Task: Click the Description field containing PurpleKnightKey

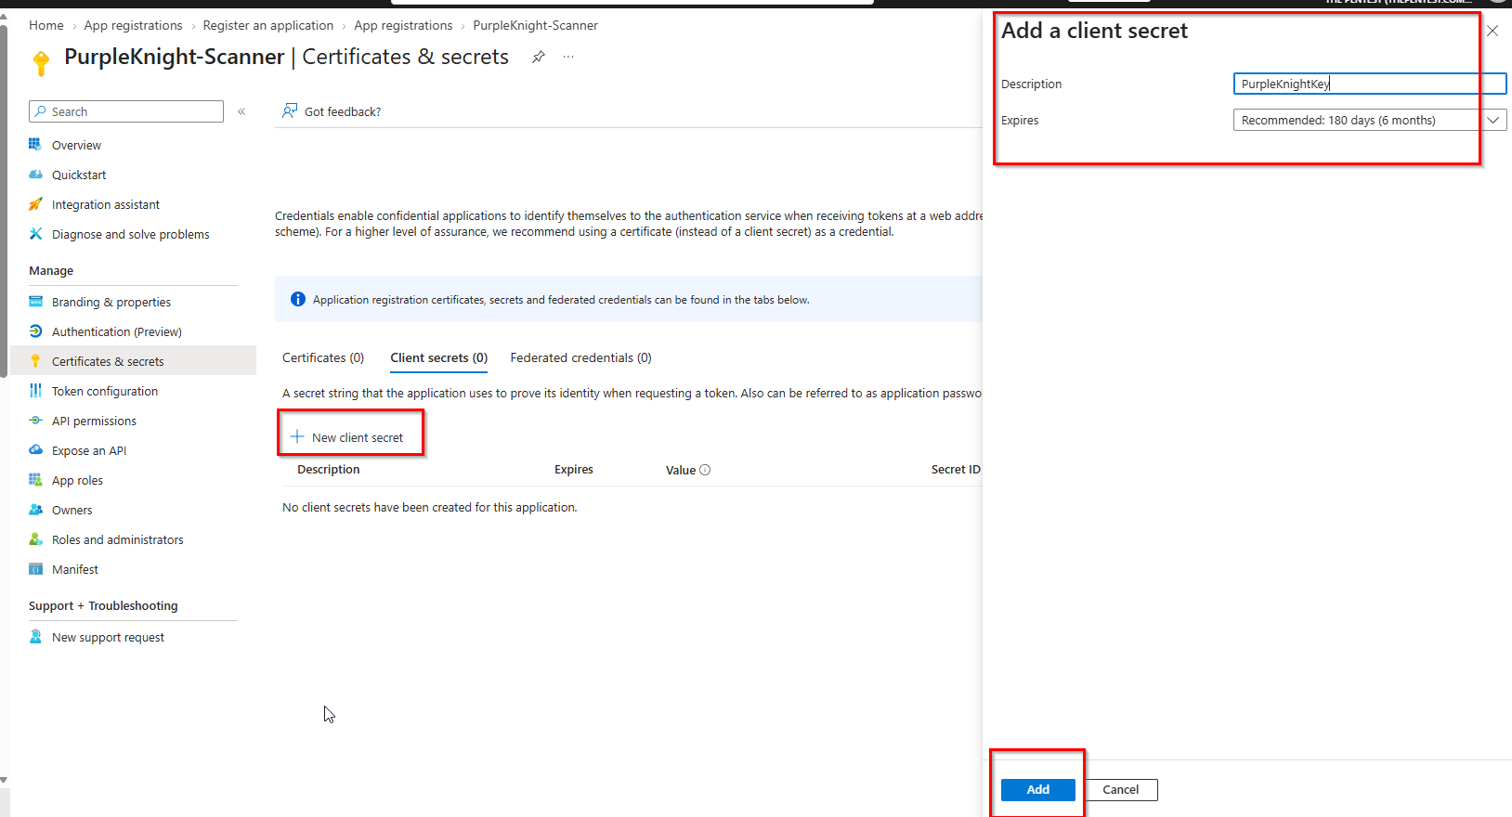Action: (x=1370, y=84)
